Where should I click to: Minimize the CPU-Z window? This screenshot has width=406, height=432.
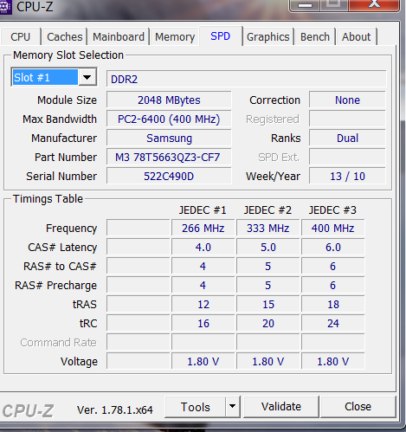(x=305, y=5)
